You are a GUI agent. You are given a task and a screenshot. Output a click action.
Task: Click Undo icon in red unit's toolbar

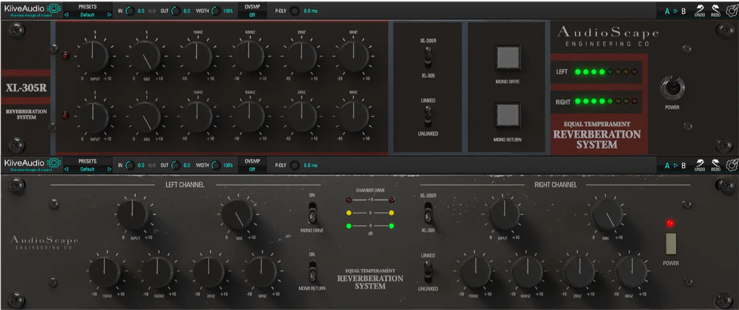click(700, 11)
